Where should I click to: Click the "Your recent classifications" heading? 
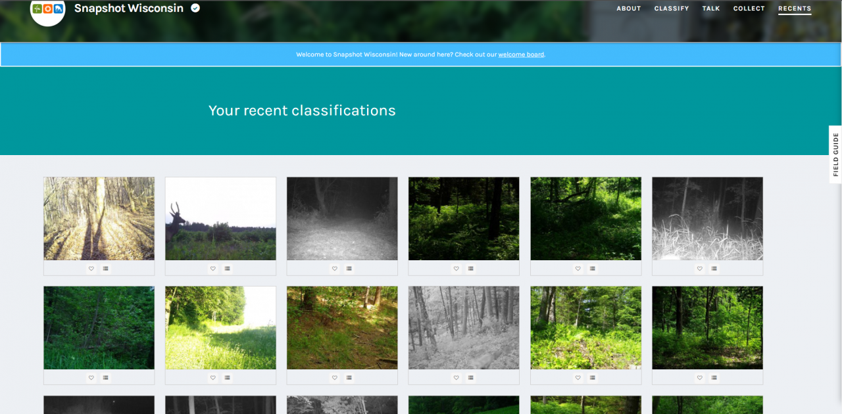(x=302, y=110)
